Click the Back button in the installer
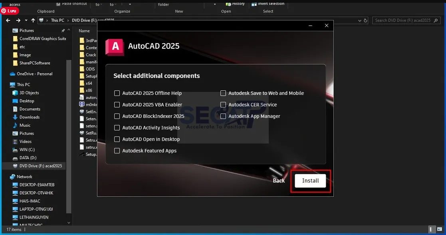 pyautogui.click(x=278, y=181)
